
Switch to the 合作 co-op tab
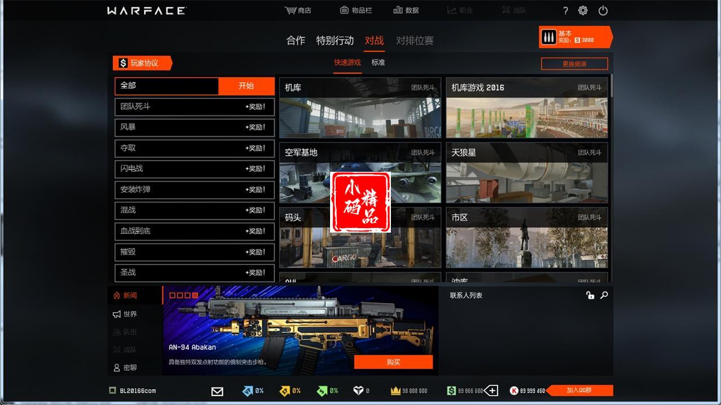click(296, 41)
